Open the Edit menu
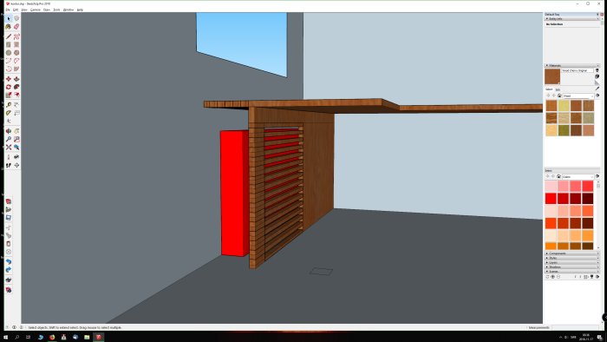 [16, 10]
